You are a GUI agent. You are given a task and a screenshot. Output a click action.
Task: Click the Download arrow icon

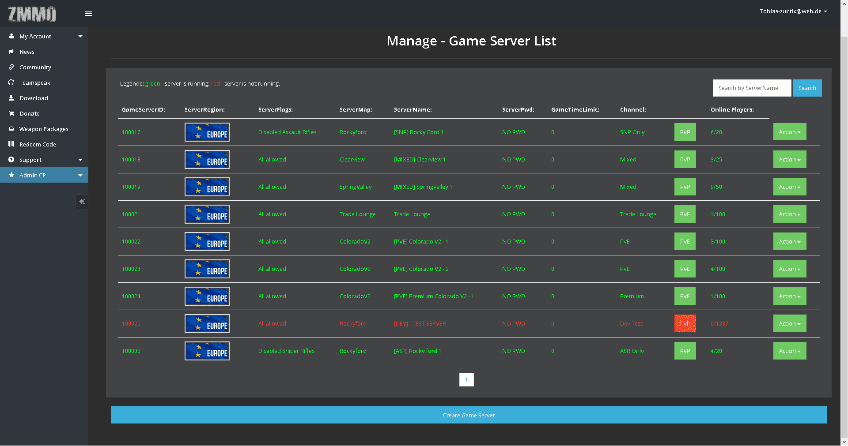coord(11,98)
